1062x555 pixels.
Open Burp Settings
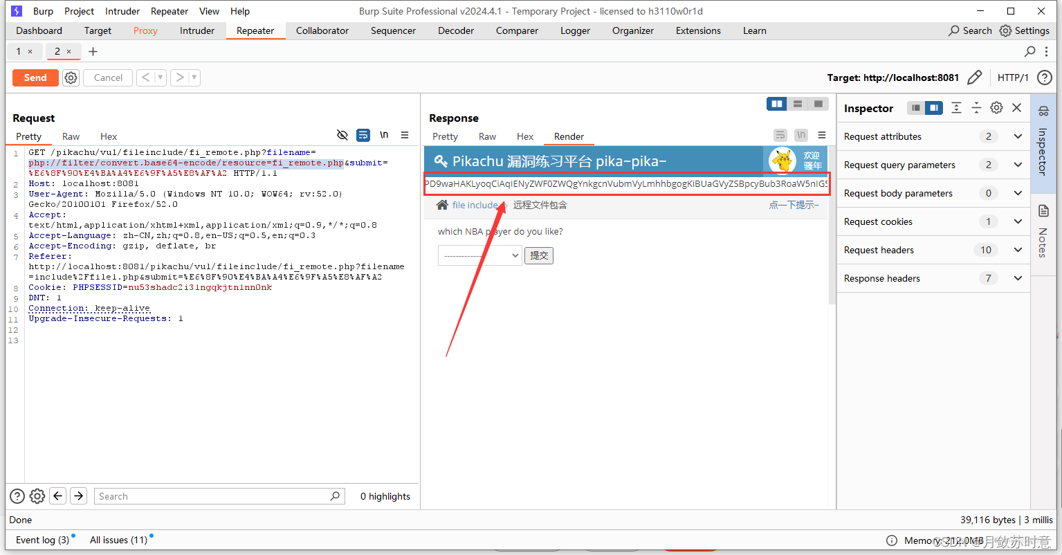pyautogui.click(x=1025, y=30)
